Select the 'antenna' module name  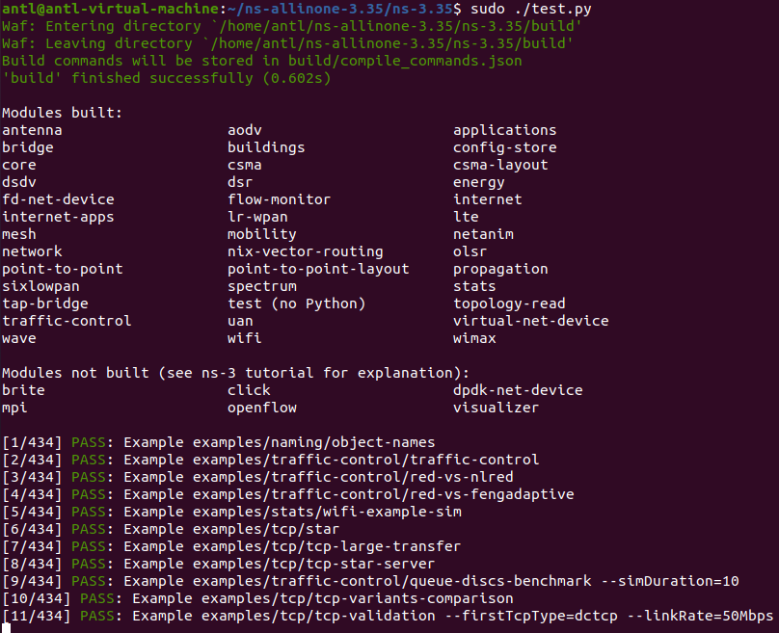coord(32,131)
